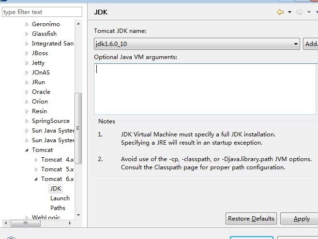Open the back history dropdown arrow

(x=289, y=12)
